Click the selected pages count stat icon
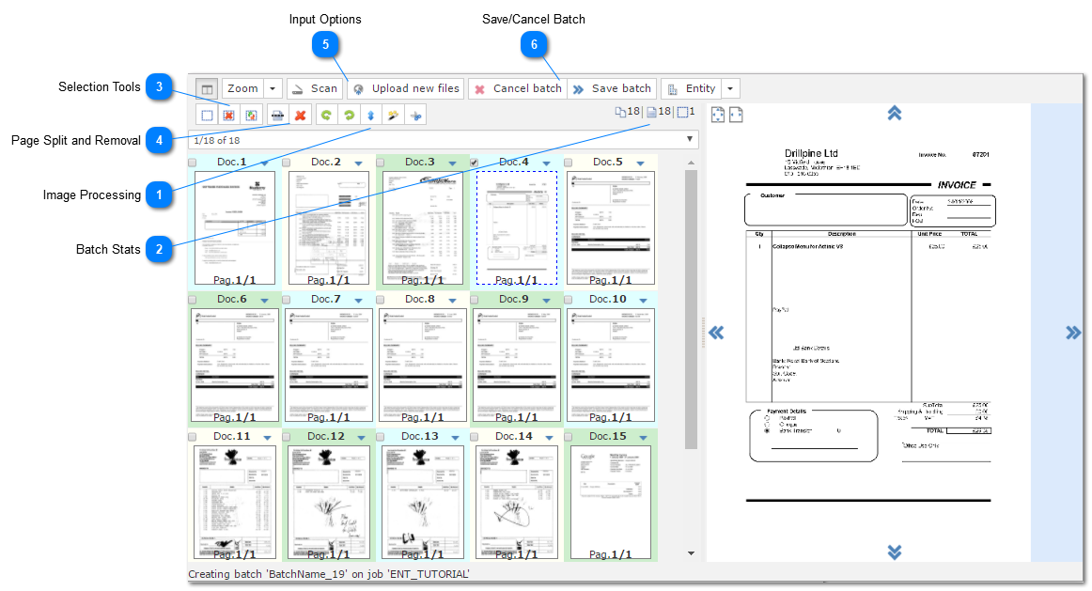The height and width of the screenshot is (591, 1092). 682,112
